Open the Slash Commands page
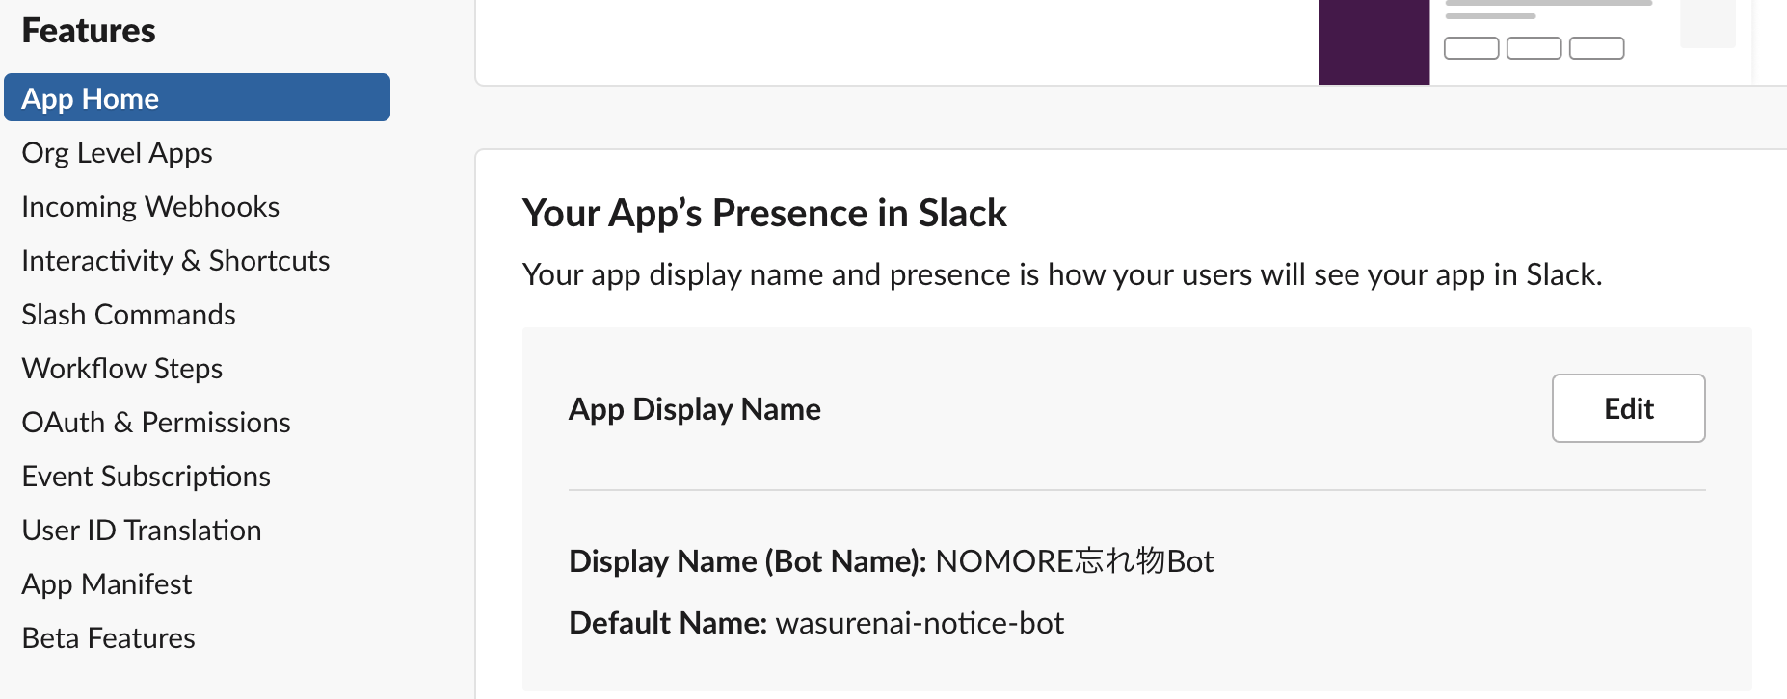 (128, 315)
